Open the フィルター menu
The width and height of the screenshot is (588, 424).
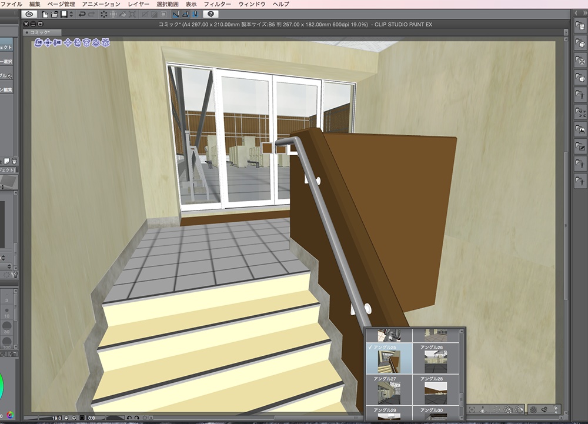217,4
